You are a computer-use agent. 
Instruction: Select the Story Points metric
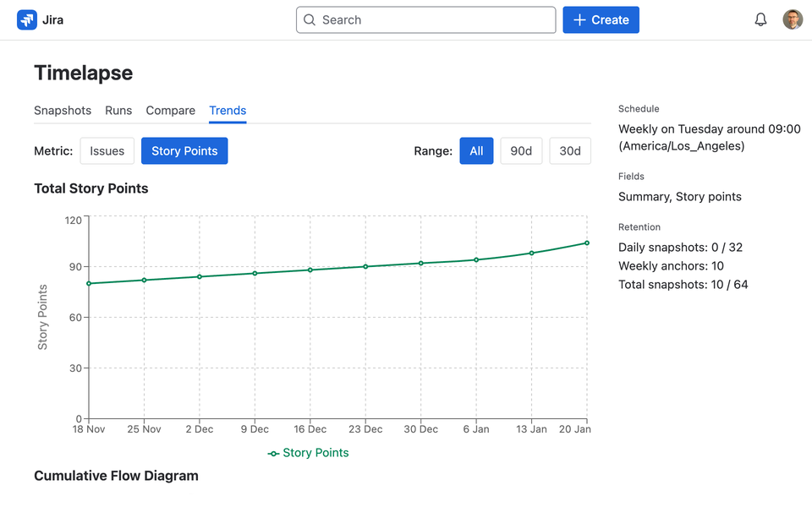[184, 151]
